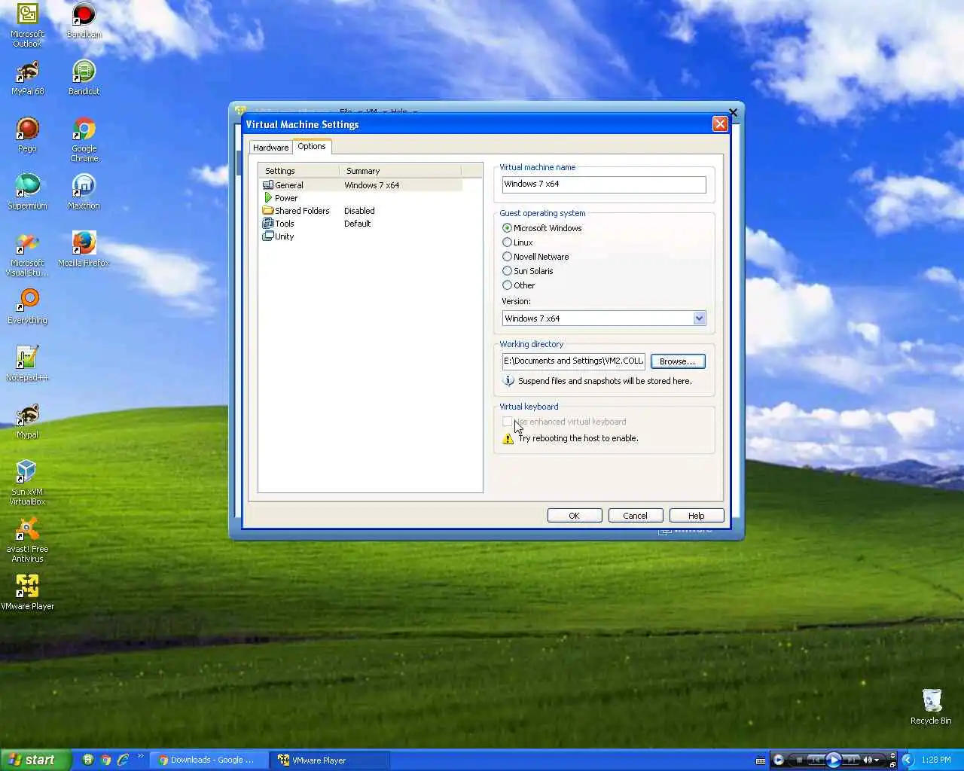
Task: Click the green Power arrow icon
Action: [267, 198]
